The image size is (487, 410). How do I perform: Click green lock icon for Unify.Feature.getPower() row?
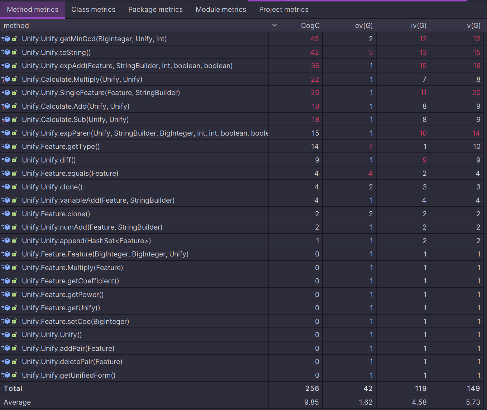(x=14, y=294)
